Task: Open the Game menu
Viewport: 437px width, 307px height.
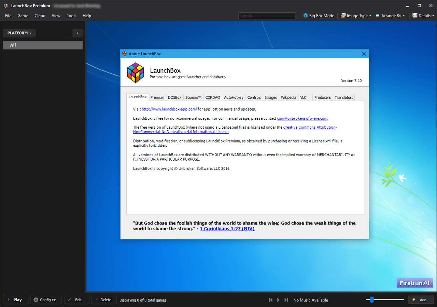Action: (23, 16)
